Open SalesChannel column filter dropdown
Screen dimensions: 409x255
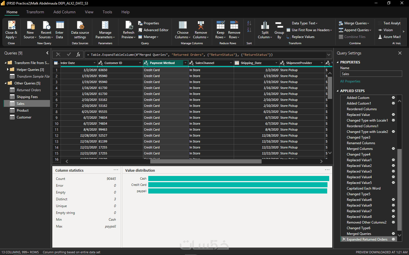[x=231, y=63]
